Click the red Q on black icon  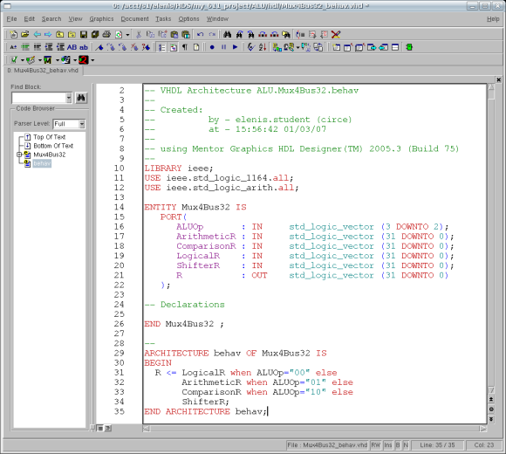[83, 59]
